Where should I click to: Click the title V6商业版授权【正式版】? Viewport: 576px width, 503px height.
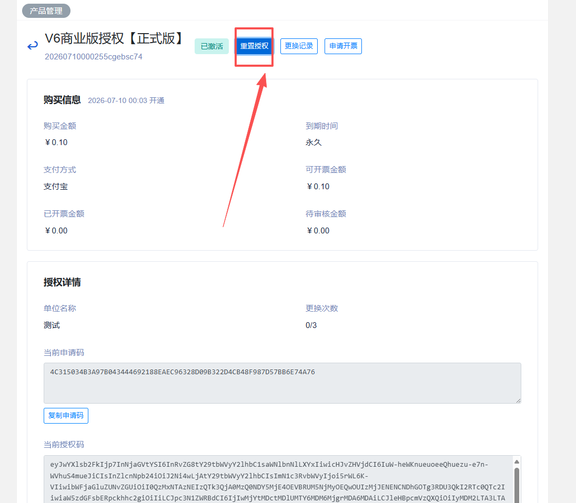(114, 38)
